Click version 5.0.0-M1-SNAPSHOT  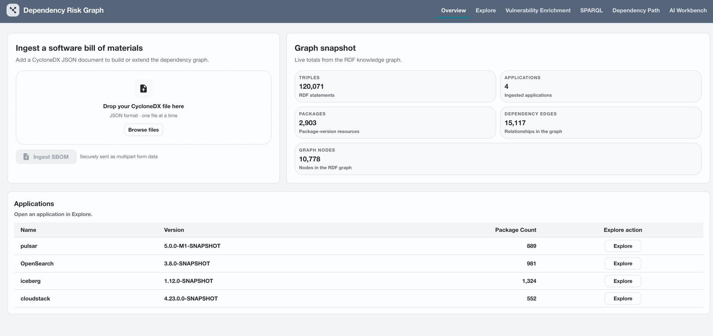tap(192, 246)
